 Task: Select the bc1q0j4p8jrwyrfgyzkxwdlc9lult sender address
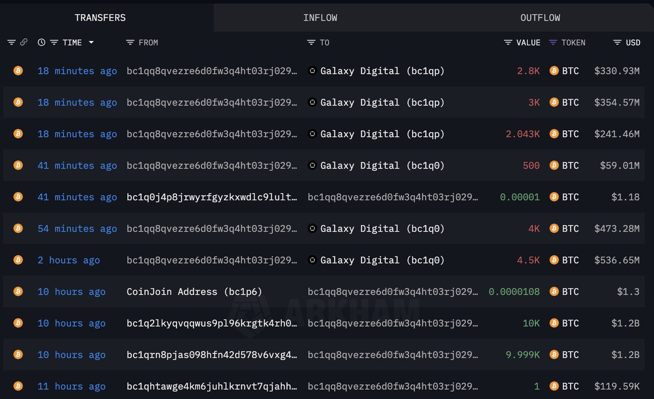pos(213,197)
